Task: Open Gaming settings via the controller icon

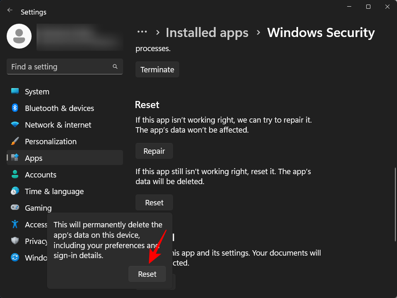Action: [14, 208]
